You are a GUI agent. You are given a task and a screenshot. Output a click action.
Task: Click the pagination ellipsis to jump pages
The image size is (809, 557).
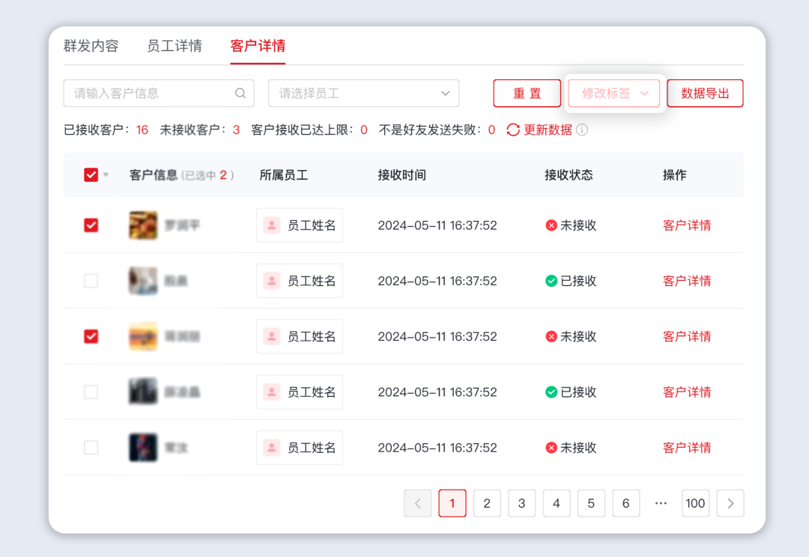coord(661,503)
